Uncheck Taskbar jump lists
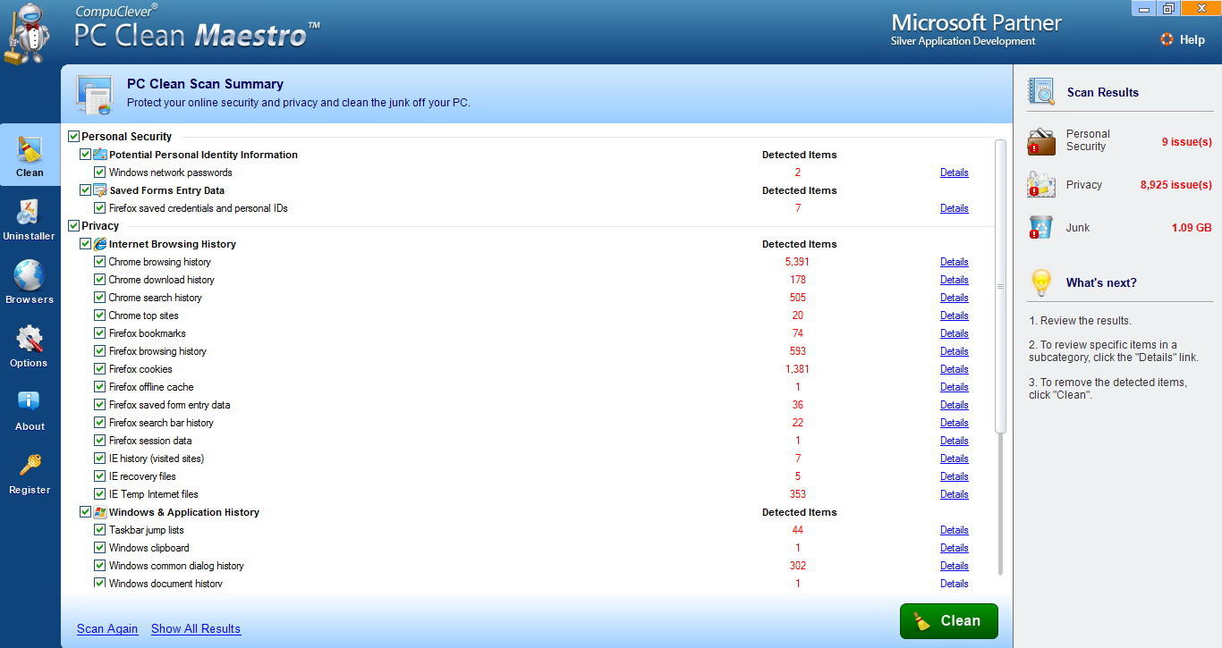The image size is (1222, 648). click(100, 530)
